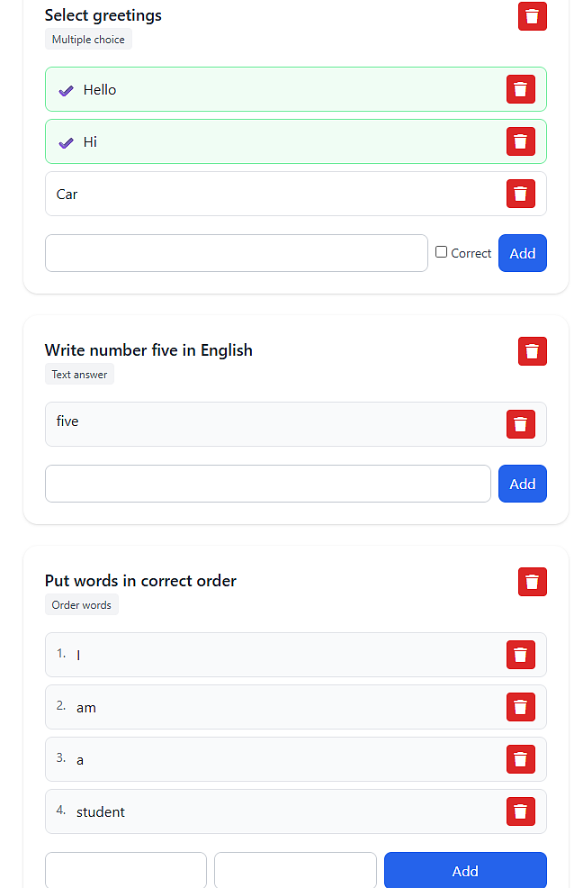Remove the word 'I' from order list
This screenshot has height=888, width=574.
[520, 655]
